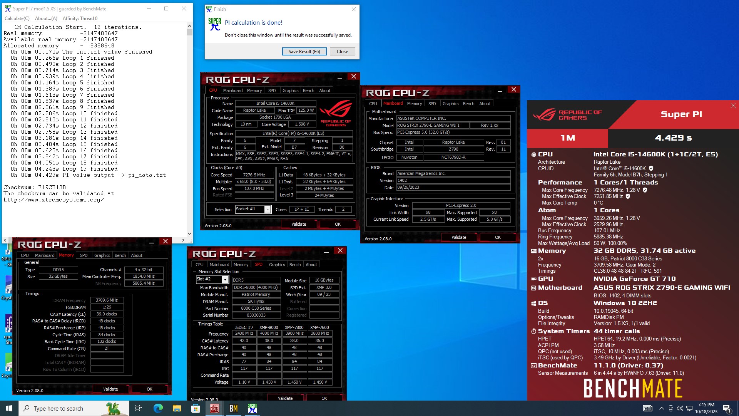Open the taskbar clock showing 7:15 PM

pos(706,408)
